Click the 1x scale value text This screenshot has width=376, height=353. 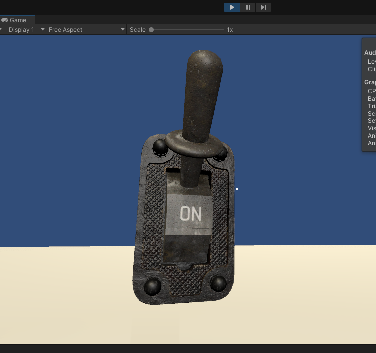click(230, 30)
